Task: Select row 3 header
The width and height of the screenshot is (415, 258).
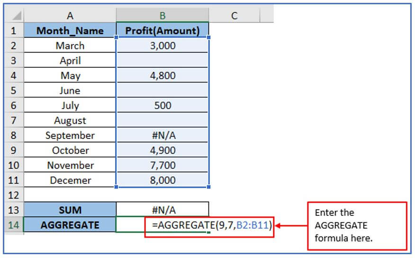Action: click(14, 60)
